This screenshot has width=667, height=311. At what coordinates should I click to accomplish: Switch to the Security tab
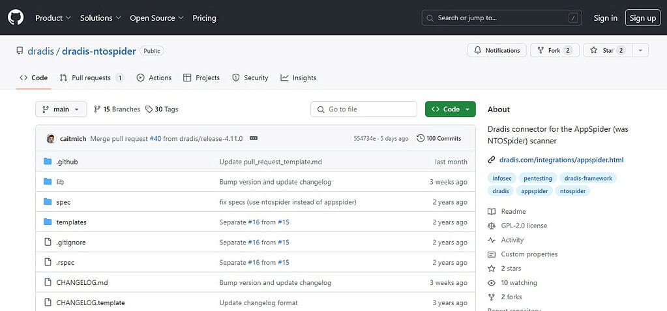[250, 78]
